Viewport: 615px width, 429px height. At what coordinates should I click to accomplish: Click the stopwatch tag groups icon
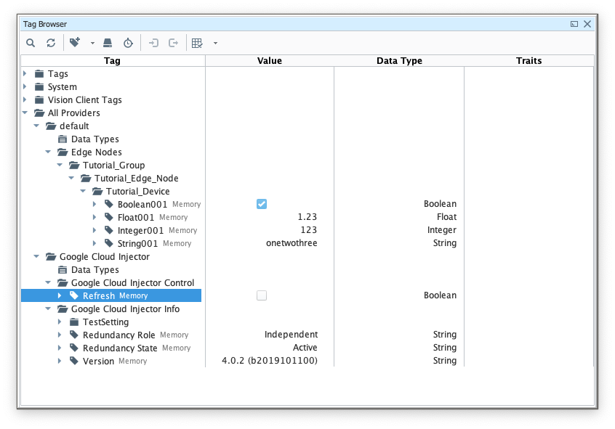pos(128,43)
